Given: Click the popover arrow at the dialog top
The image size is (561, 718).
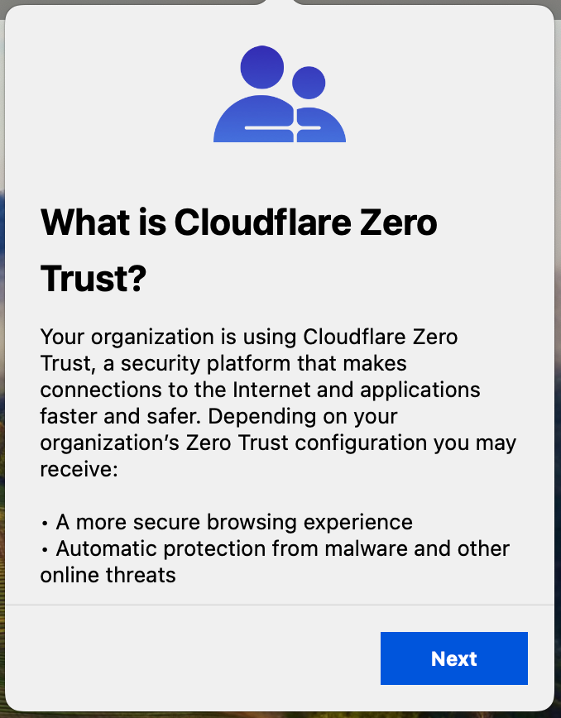Looking at the screenshot, I should (x=280, y=5).
